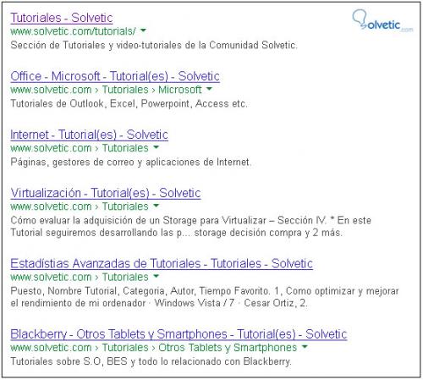The height and width of the screenshot is (380, 423).
Task: Expand dropdown arrow after 'Otros Tablets y Smartphones' URL
Action: [305, 347]
